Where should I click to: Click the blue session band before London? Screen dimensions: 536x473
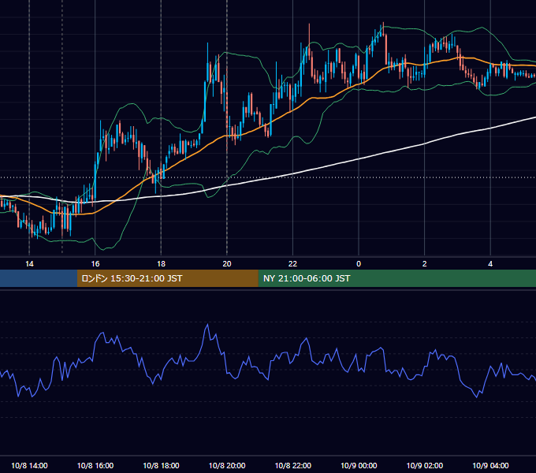point(39,278)
